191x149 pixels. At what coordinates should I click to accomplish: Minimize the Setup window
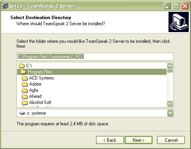coord(167,6)
